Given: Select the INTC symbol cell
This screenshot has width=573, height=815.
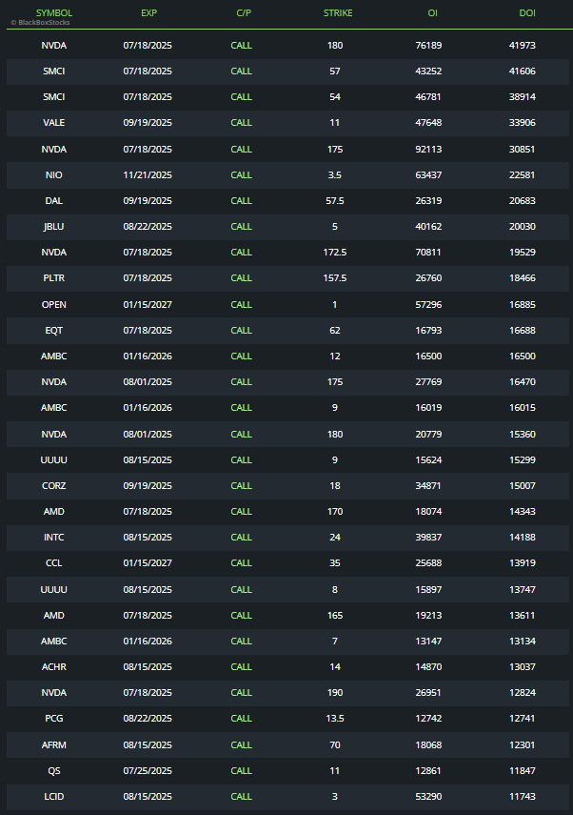Looking at the screenshot, I should pyautogui.click(x=54, y=538).
